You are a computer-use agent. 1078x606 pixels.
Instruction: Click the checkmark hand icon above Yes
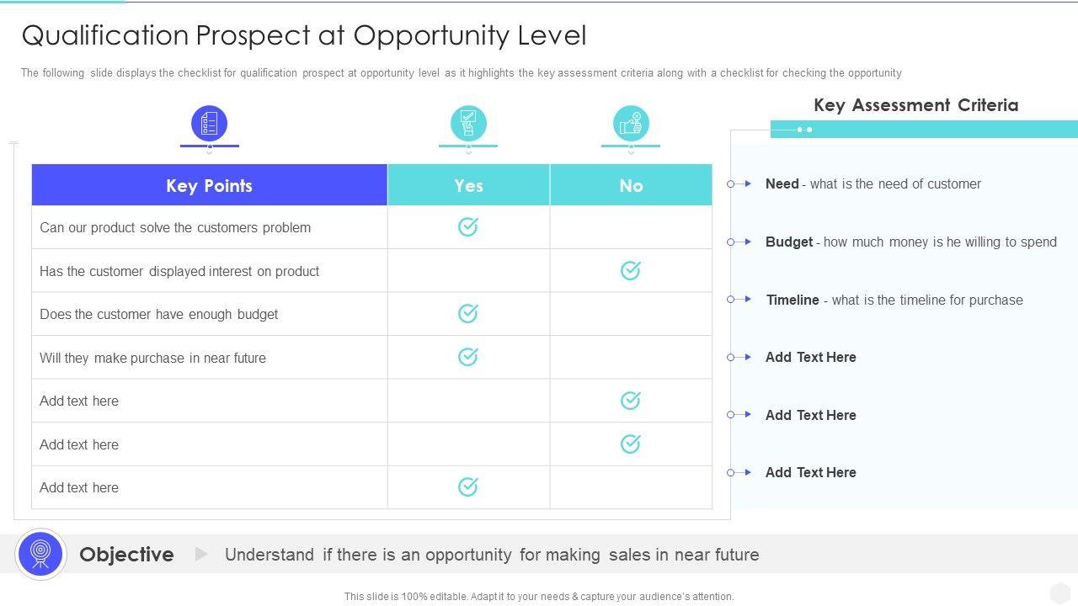click(468, 124)
